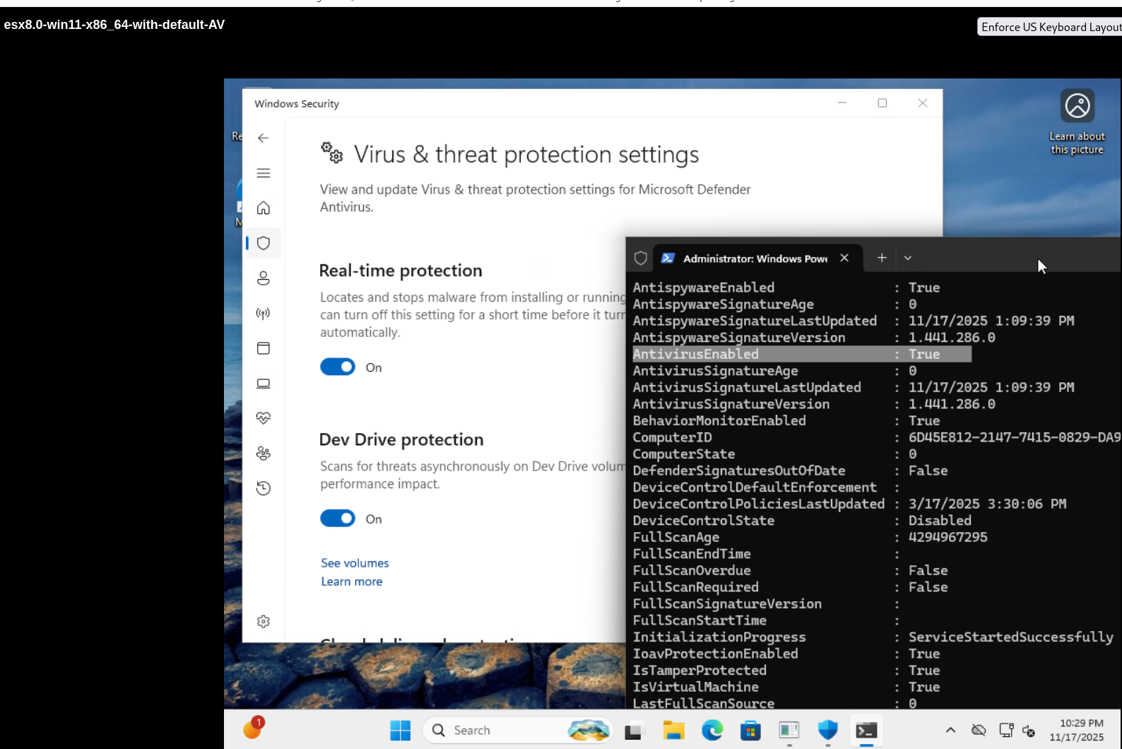Screen dimensions: 1122x749
Task: Open App & browser control in sidebar
Action: tap(264, 348)
